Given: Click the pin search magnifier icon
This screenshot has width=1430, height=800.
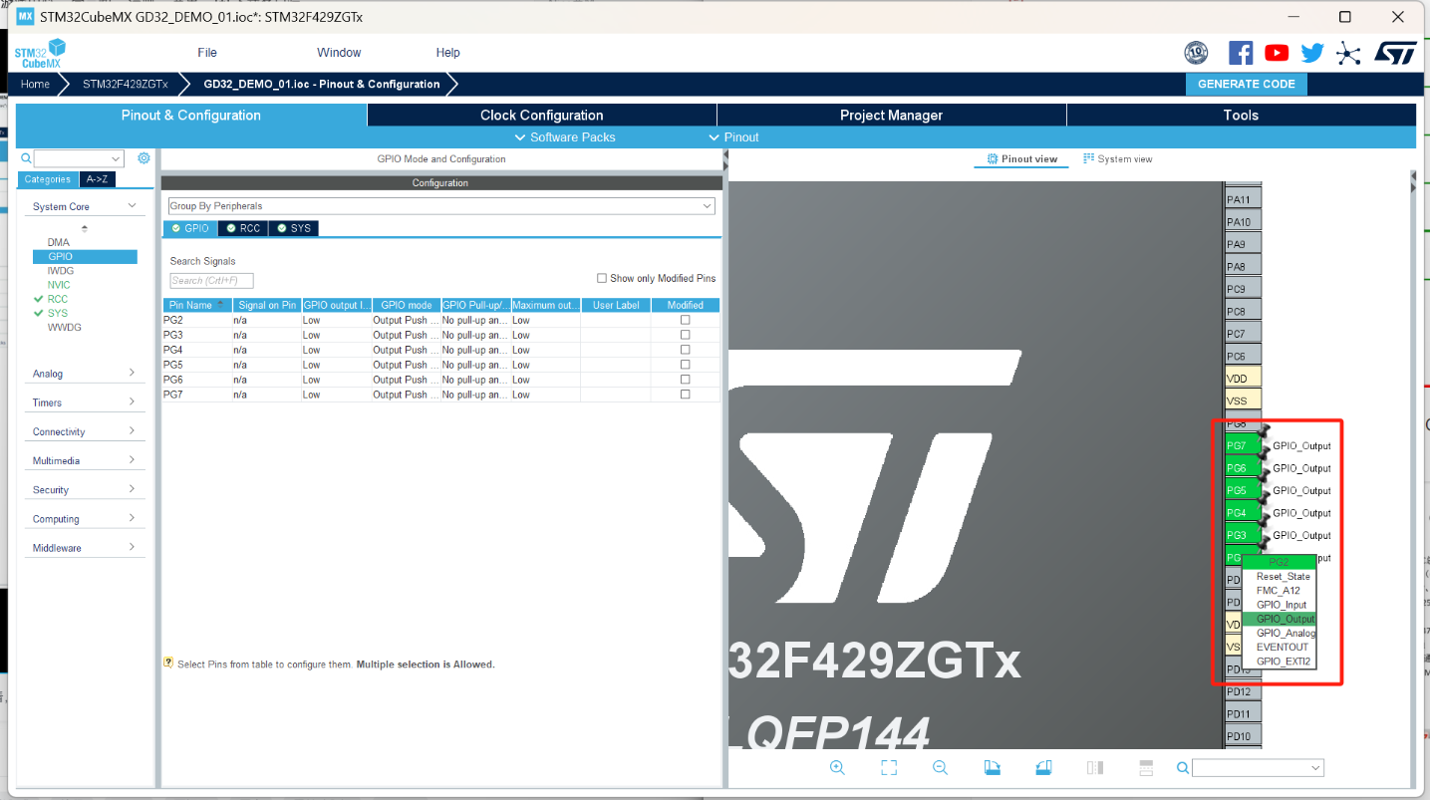Looking at the screenshot, I should [x=1182, y=767].
